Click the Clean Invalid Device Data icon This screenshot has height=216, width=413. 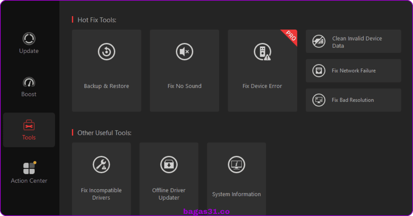tap(319, 41)
